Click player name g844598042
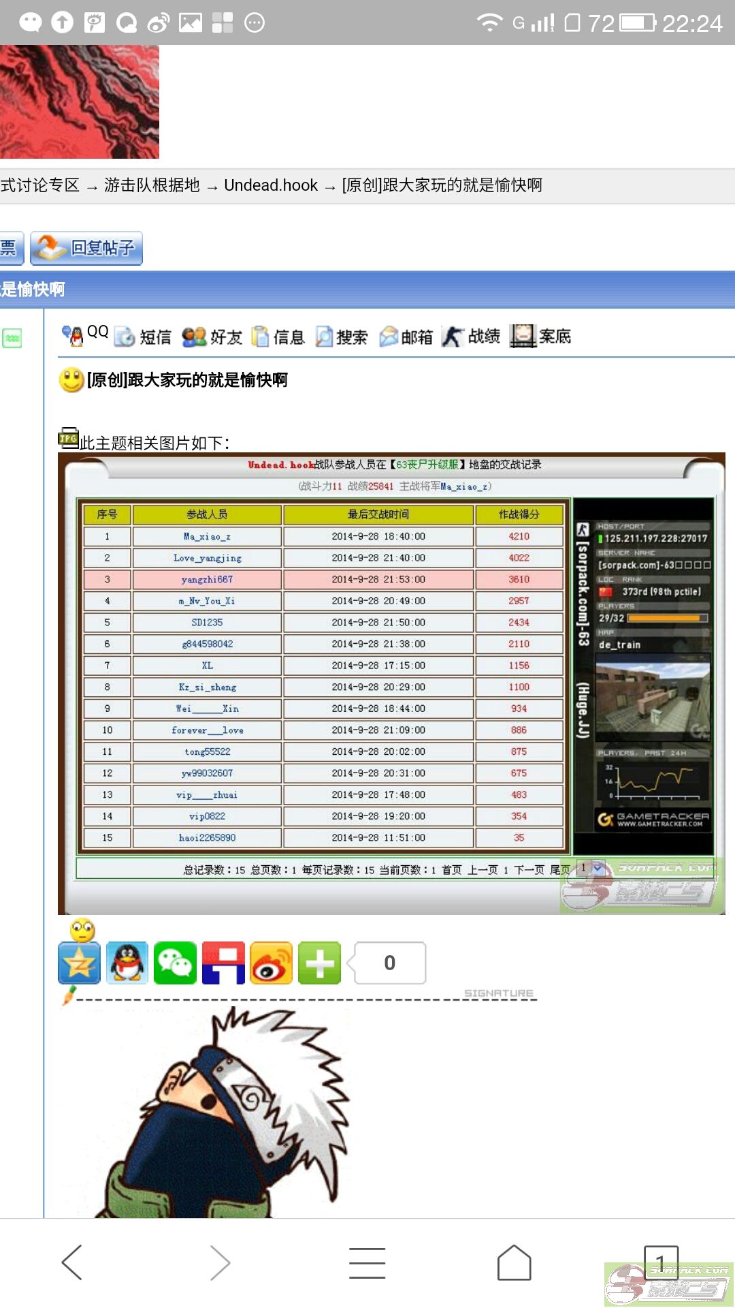735x1308 pixels. click(x=207, y=644)
